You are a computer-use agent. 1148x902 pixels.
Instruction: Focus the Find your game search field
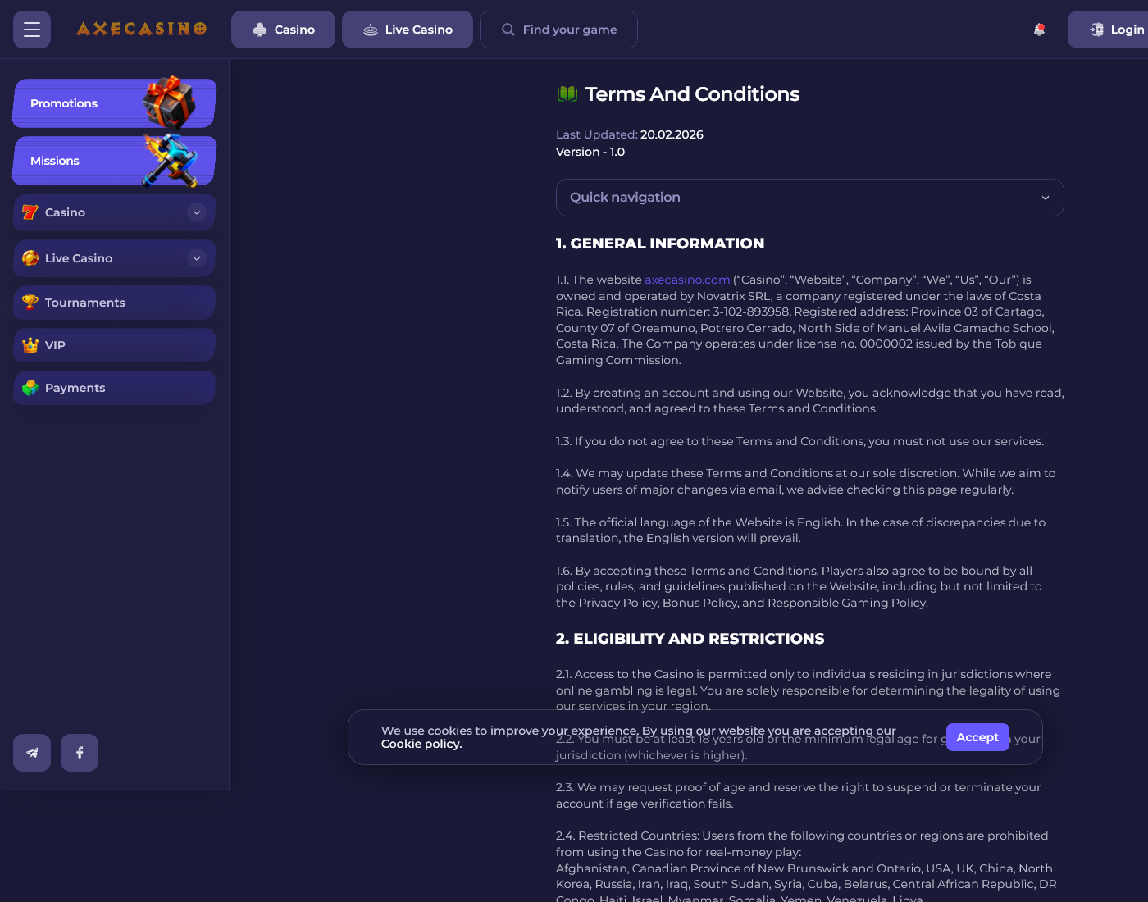(558, 30)
